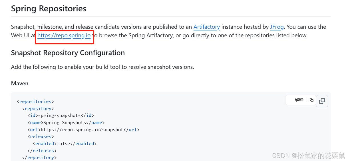Click the closing </repository> tag line
Screen dimensions: 346x161
(39, 157)
